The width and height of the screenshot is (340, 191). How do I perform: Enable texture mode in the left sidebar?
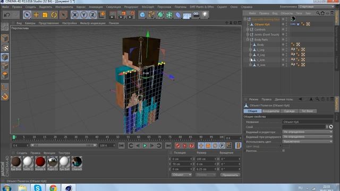(5, 48)
